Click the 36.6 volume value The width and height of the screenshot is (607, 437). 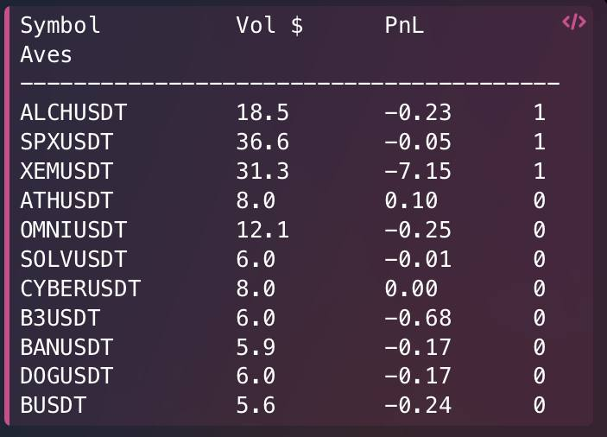coord(262,142)
